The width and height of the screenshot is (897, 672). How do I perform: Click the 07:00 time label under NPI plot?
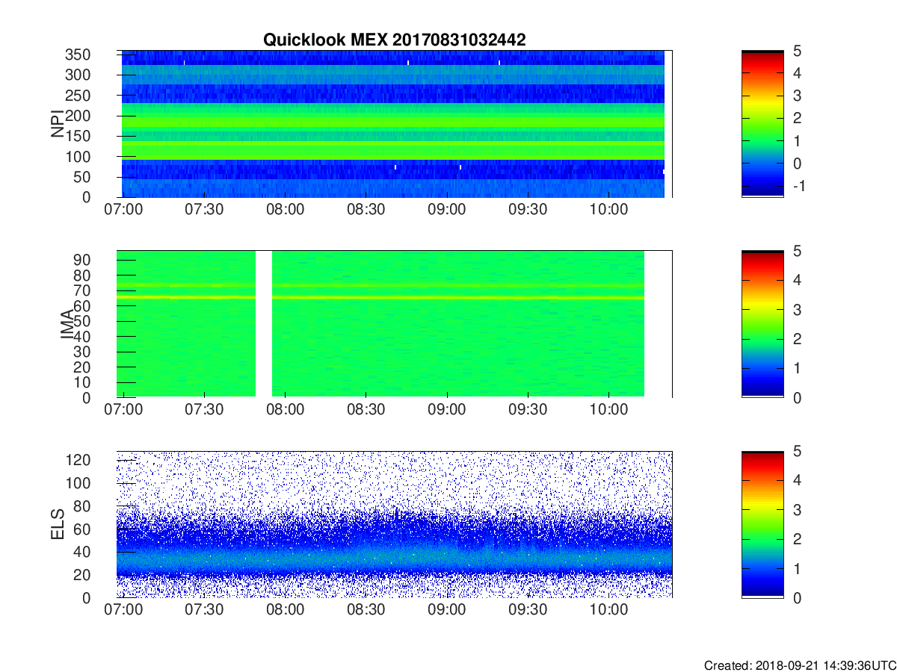click(x=124, y=211)
